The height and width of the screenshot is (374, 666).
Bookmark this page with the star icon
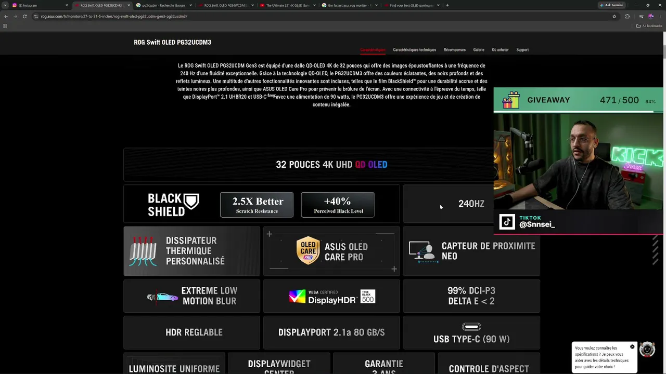click(x=614, y=16)
